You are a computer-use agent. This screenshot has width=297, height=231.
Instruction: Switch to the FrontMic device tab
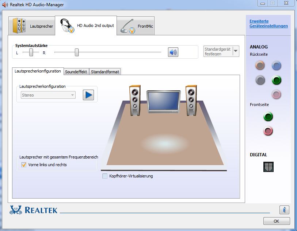pos(136,26)
